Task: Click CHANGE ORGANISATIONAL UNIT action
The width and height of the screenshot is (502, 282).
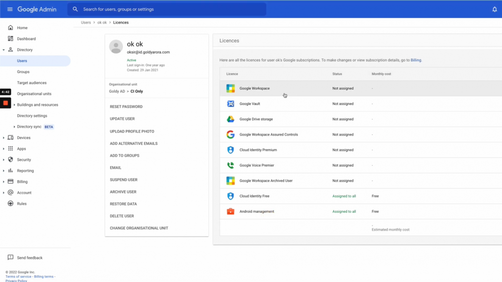Action: (x=139, y=228)
